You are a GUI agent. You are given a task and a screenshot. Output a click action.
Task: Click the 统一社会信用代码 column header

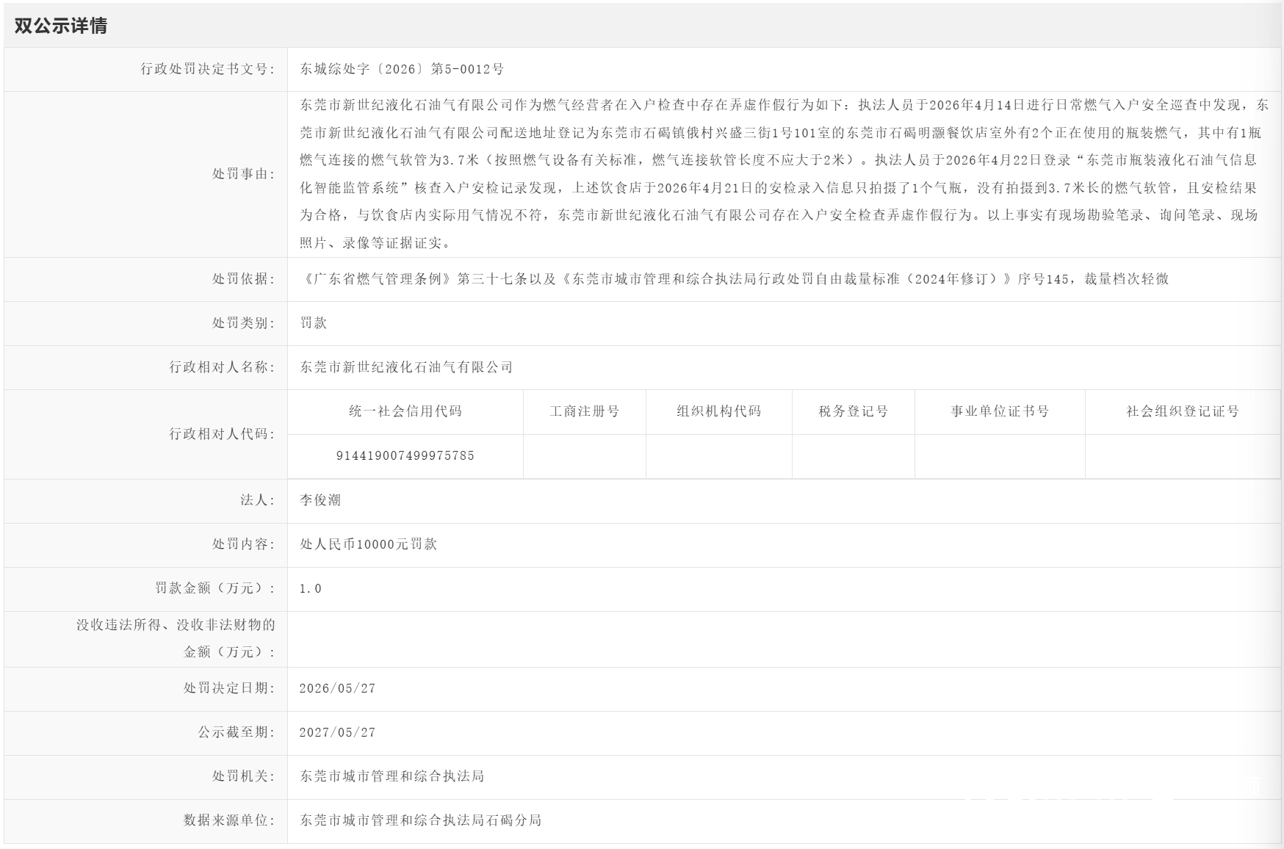click(405, 411)
